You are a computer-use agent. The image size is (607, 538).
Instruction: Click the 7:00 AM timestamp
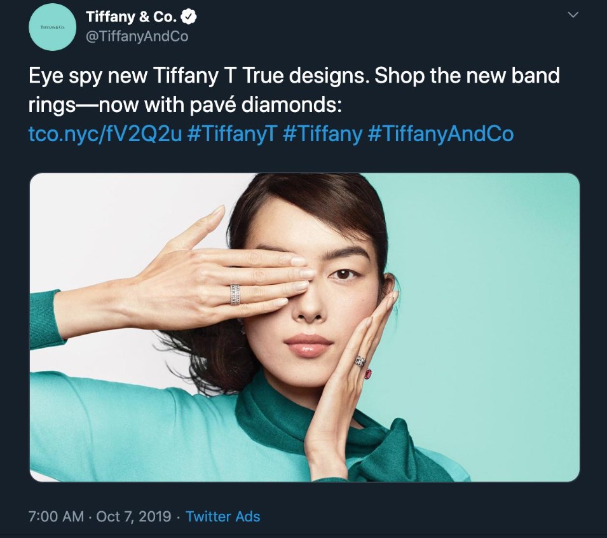56,516
